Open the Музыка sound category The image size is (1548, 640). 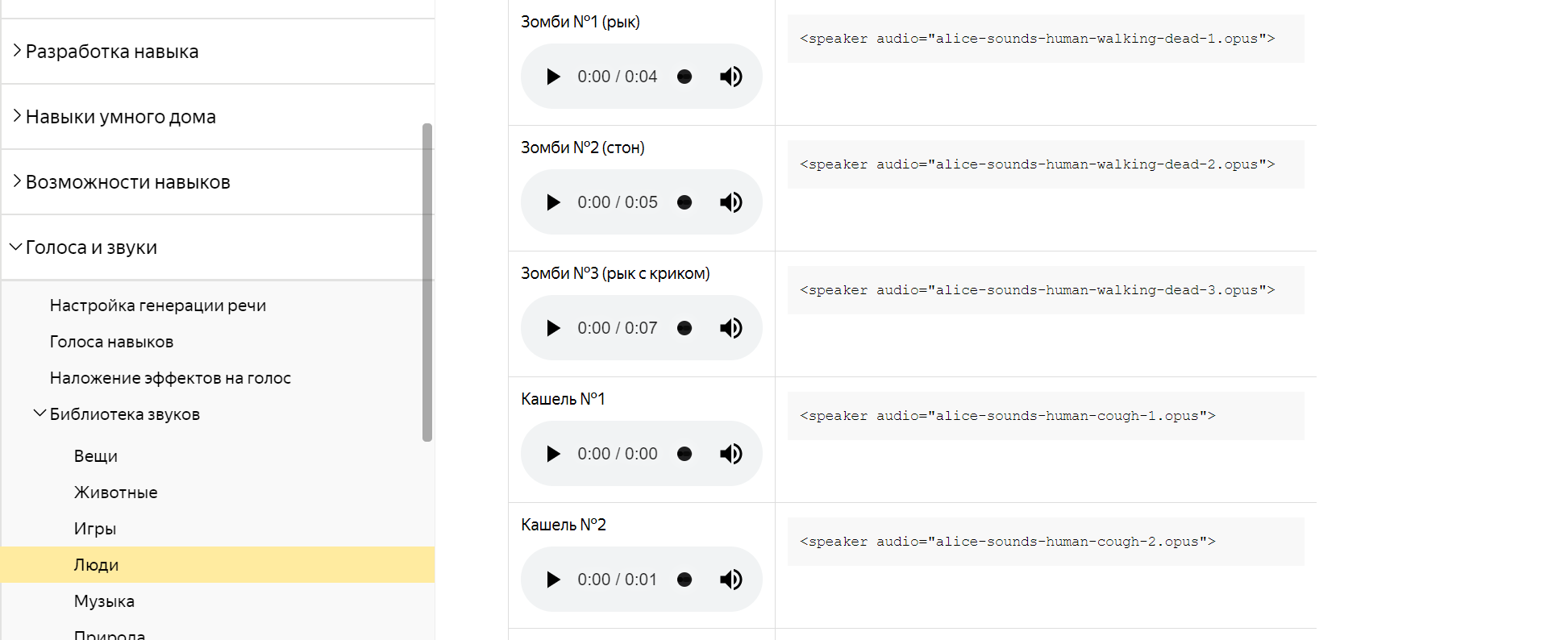tap(104, 601)
